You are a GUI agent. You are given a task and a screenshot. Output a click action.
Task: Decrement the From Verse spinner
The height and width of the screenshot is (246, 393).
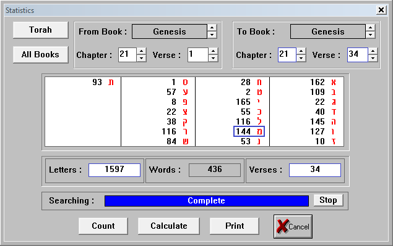[x=214, y=58]
